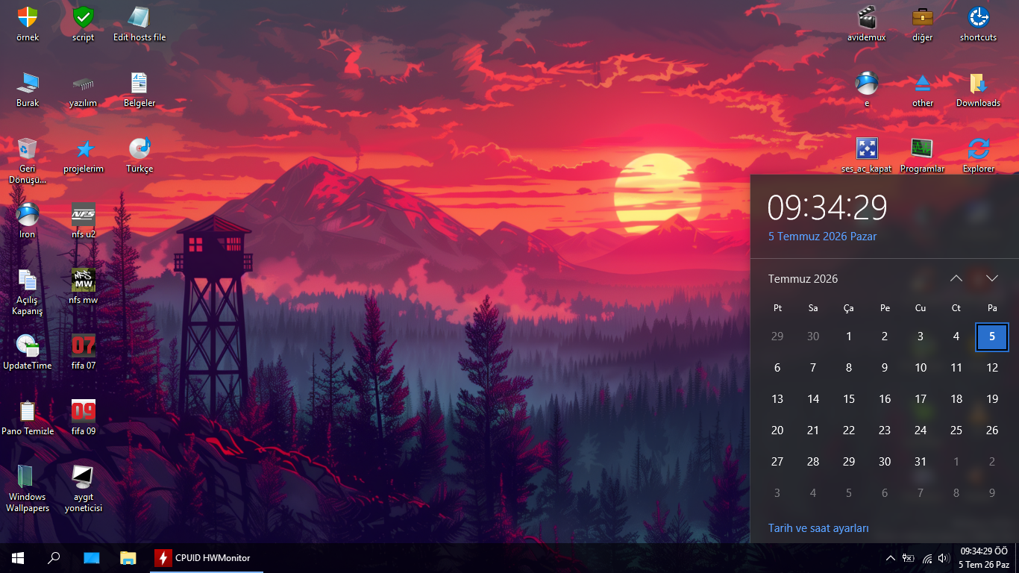
Task: Go to previous month in calendar
Action: pyautogui.click(x=956, y=278)
